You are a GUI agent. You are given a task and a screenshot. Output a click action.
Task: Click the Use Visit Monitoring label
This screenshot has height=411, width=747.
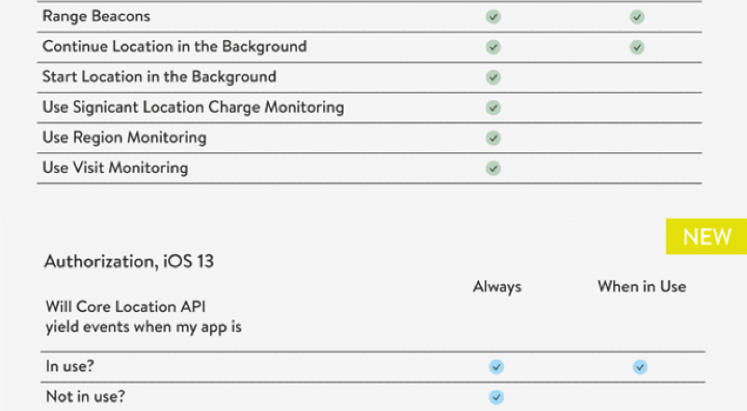[x=115, y=168]
